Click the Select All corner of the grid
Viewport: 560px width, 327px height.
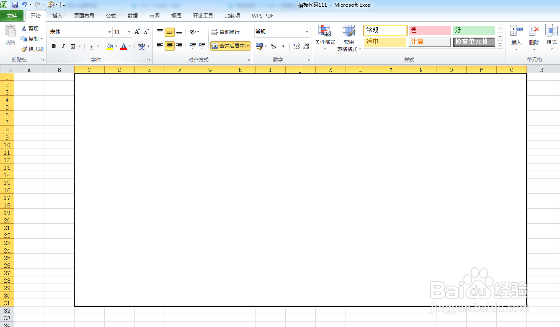coord(7,70)
